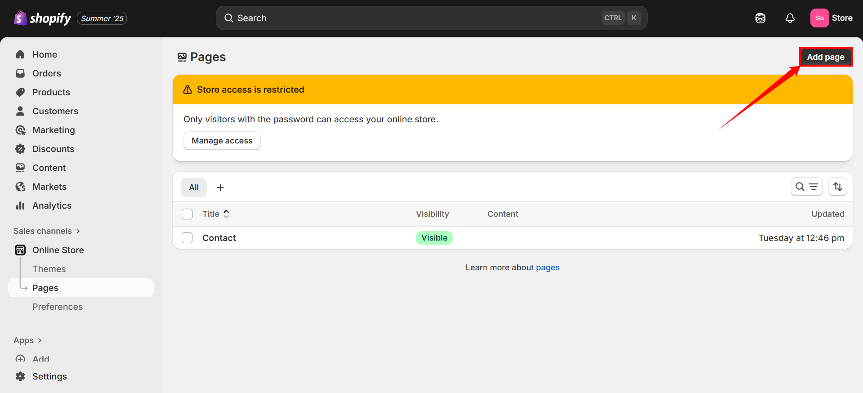Image resolution: width=863 pixels, height=393 pixels.
Task: Click the Online Store storefront icon
Action: [x=20, y=250]
